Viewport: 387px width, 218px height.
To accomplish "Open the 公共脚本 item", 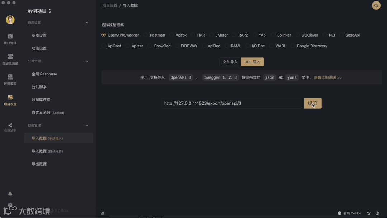I will (58, 87).
